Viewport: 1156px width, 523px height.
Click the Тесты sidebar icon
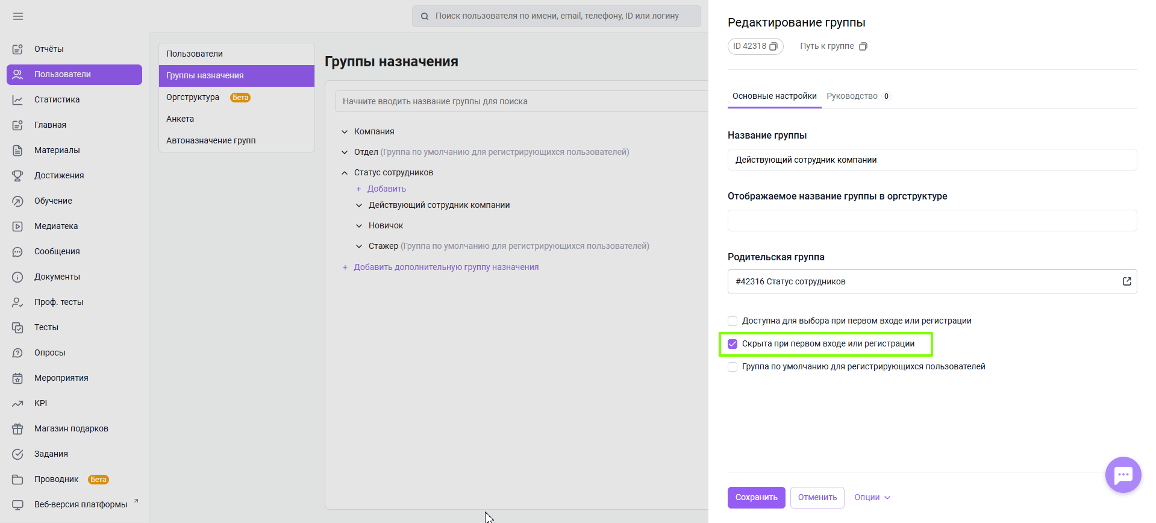pyautogui.click(x=17, y=327)
